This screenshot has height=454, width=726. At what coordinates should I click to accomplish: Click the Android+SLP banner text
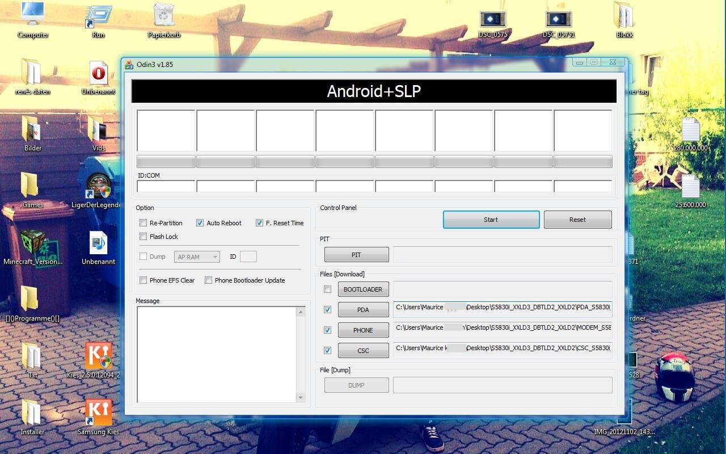coord(374,91)
